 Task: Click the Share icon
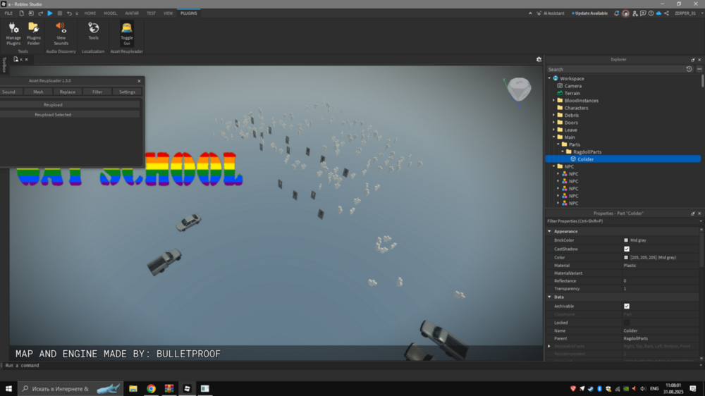pyautogui.click(x=666, y=13)
